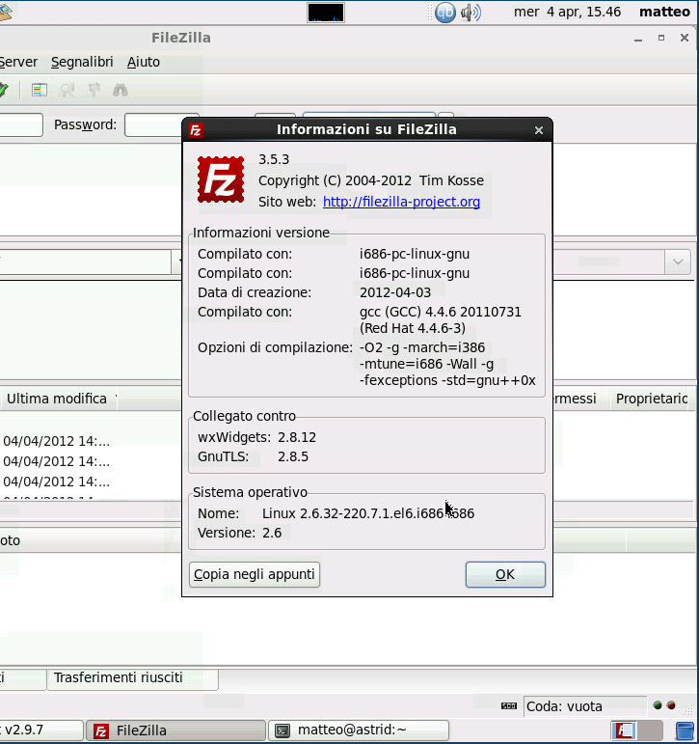Open the matteo user menu
Image resolution: width=699 pixels, height=744 pixels.
665,13
